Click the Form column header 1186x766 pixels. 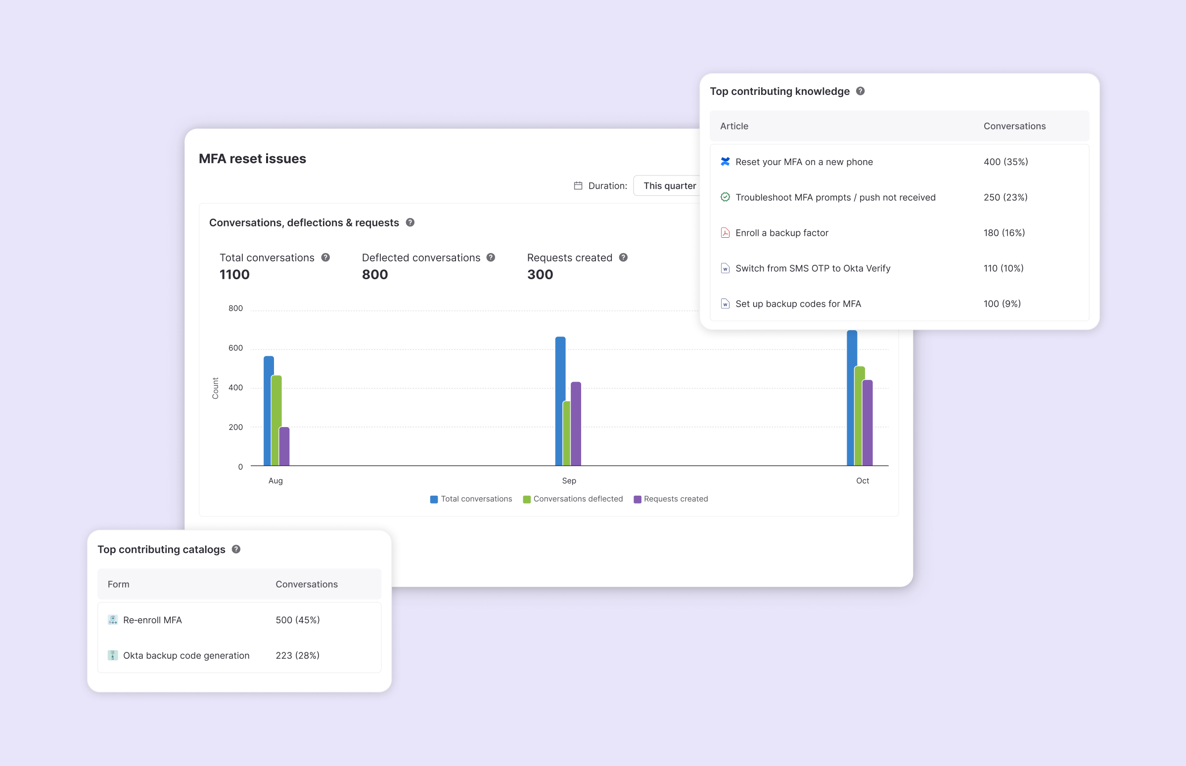(x=118, y=585)
